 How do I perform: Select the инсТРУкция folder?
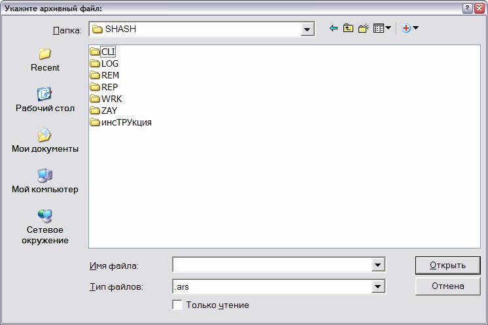pyautogui.click(x=121, y=122)
